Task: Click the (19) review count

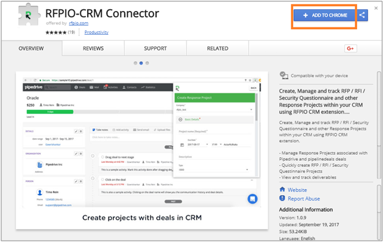Action: pos(71,32)
